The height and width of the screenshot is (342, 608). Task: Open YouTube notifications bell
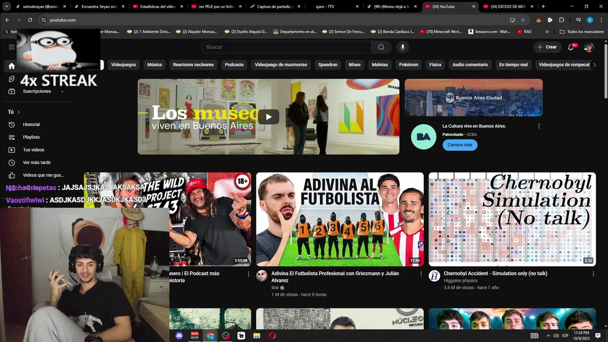571,47
